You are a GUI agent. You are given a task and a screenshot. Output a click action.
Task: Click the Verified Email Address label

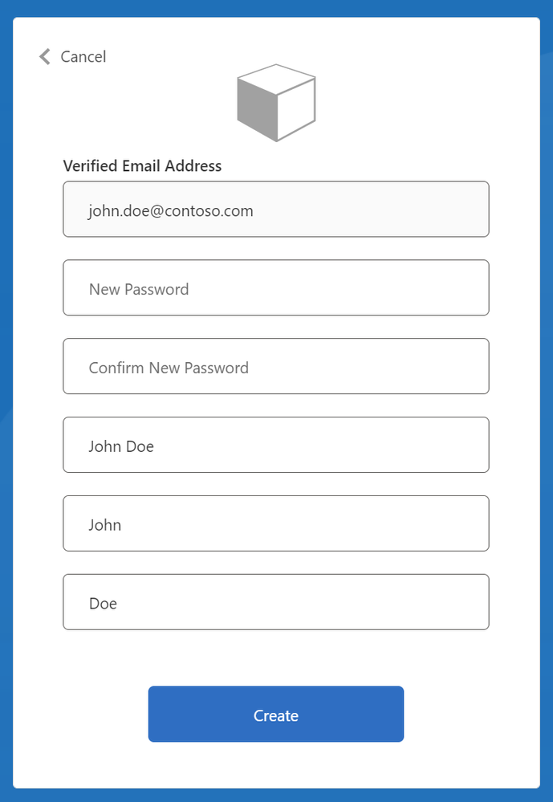(x=142, y=165)
